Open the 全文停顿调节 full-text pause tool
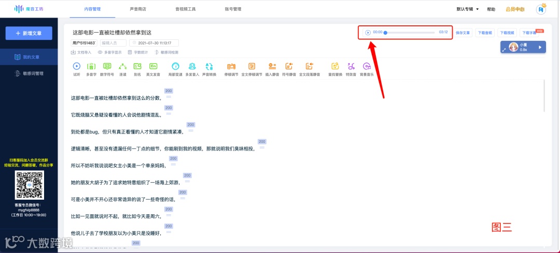The width and height of the screenshot is (560, 253). [252, 66]
